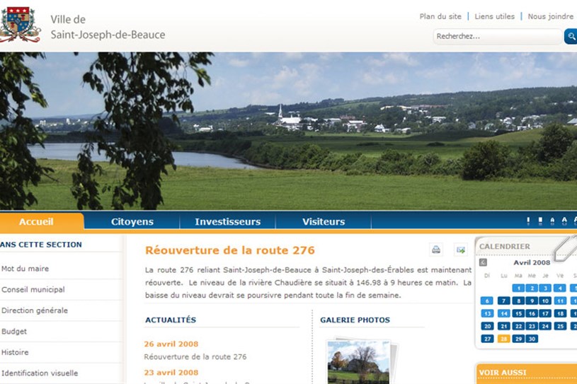The image size is (577, 384).
Task: Click the Réouverture de la route 276 headline
Action: (x=230, y=250)
